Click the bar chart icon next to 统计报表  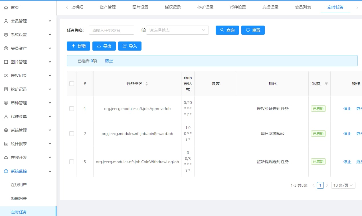pos(6,144)
